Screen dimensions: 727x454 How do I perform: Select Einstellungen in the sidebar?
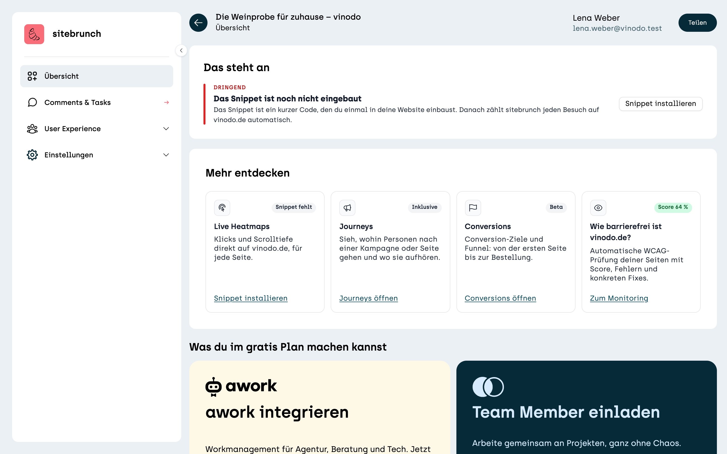click(96, 155)
